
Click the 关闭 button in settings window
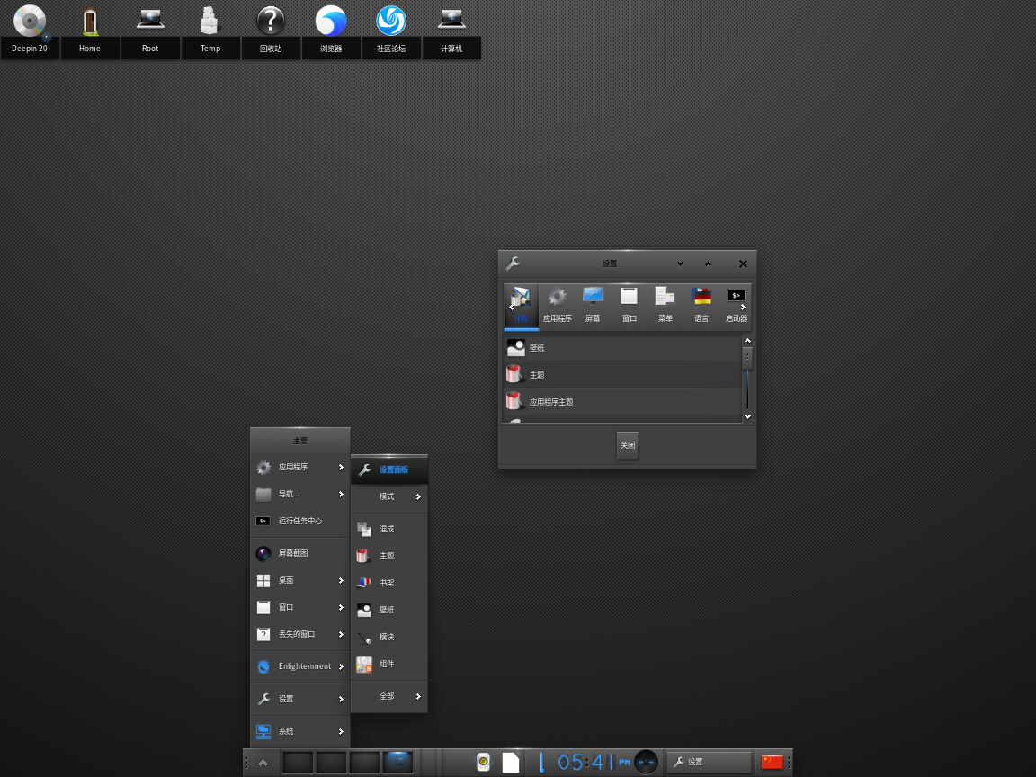(x=628, y=445)
